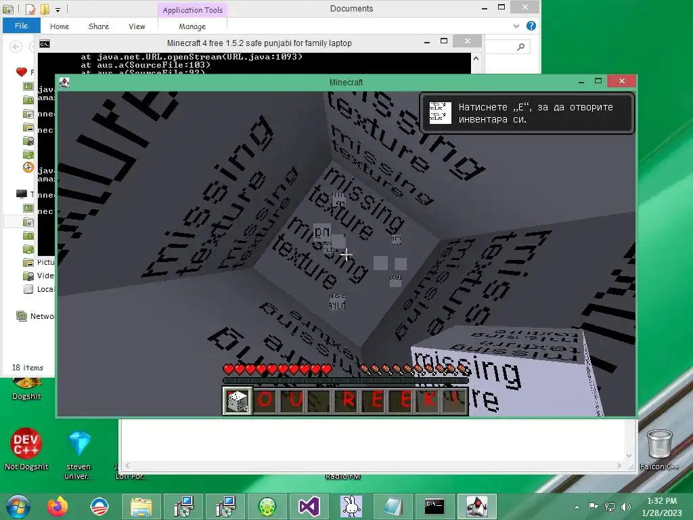Switch to the Java Minecraft taskbar button
The height and width of the screenshot is (520, 693).
click(x=477, y=506)
